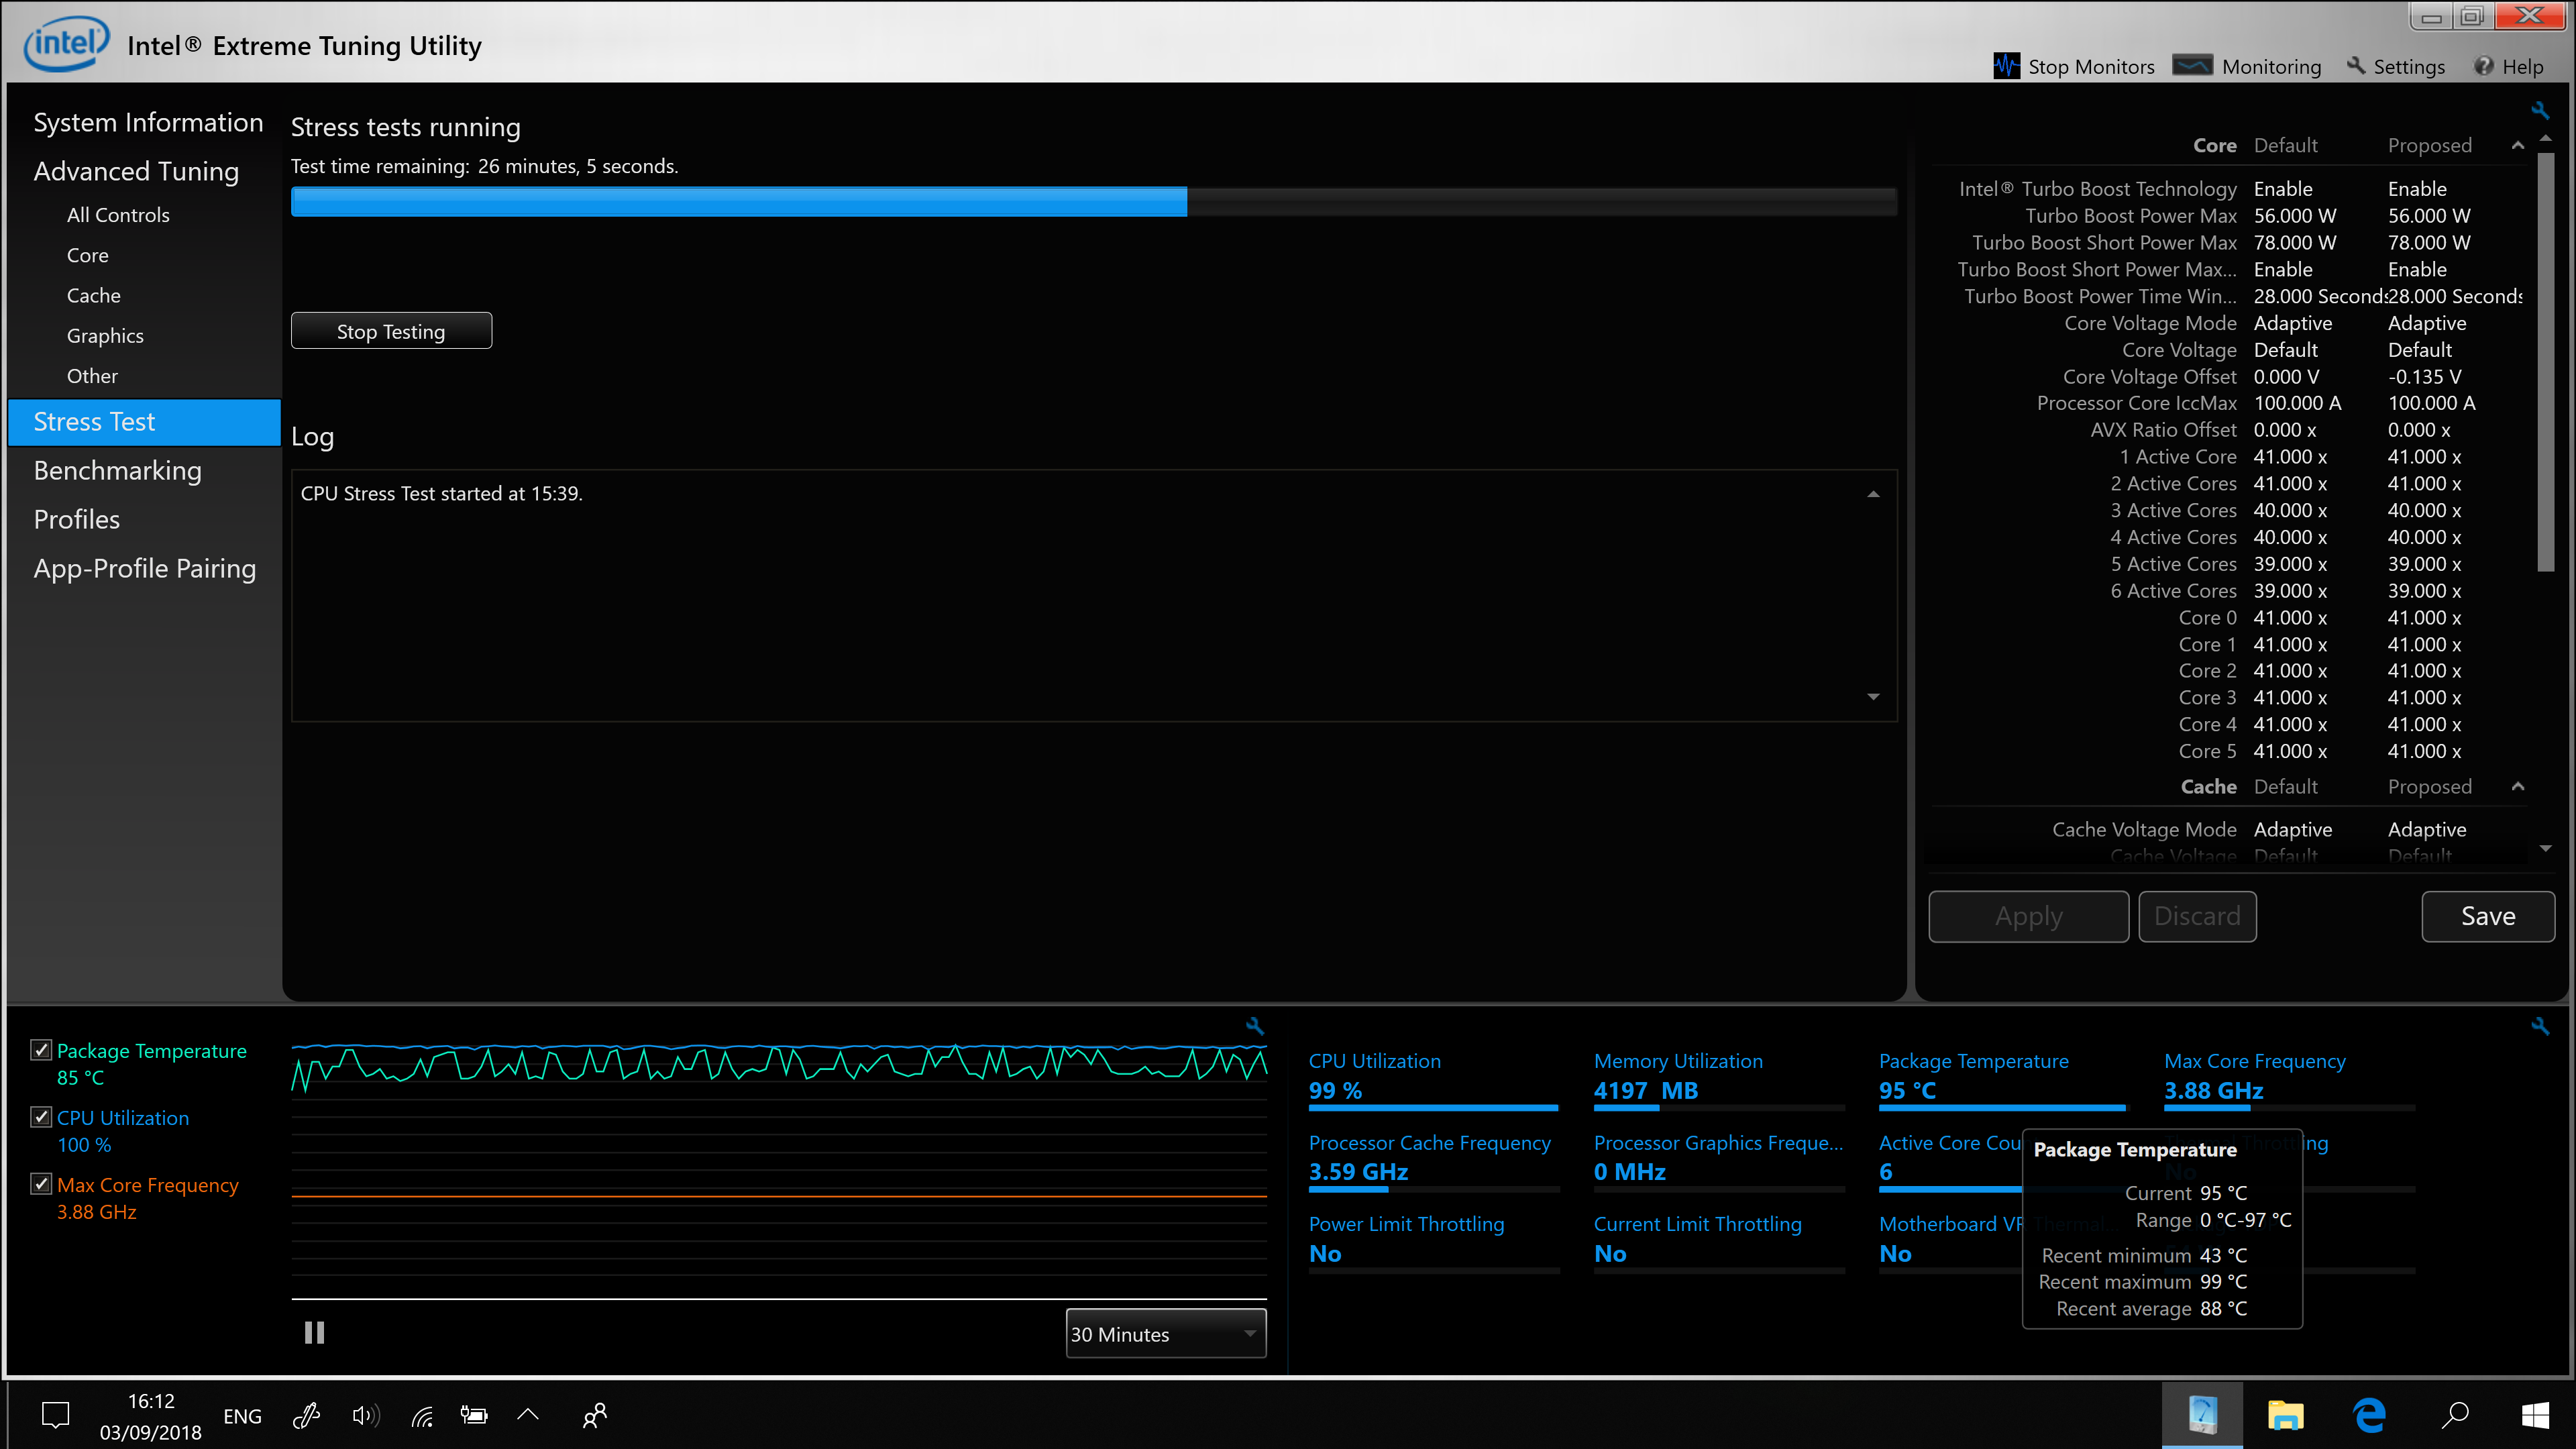Image resolution: width=2576 pixels, height=1449 pixels.
Task: Select All Controls under Advanced Tuning
Action: point(118,215)
